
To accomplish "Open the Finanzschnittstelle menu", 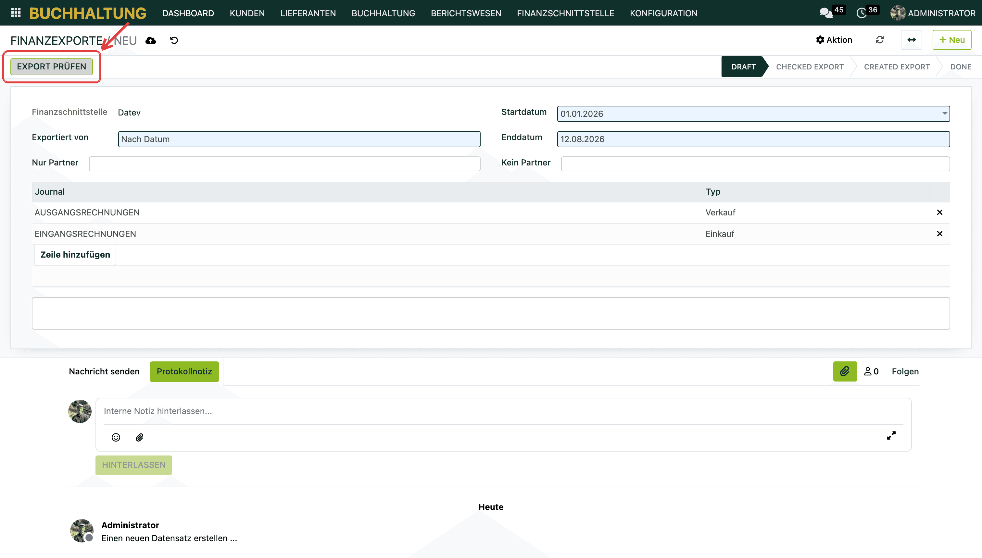I will [x=565, y=13].
